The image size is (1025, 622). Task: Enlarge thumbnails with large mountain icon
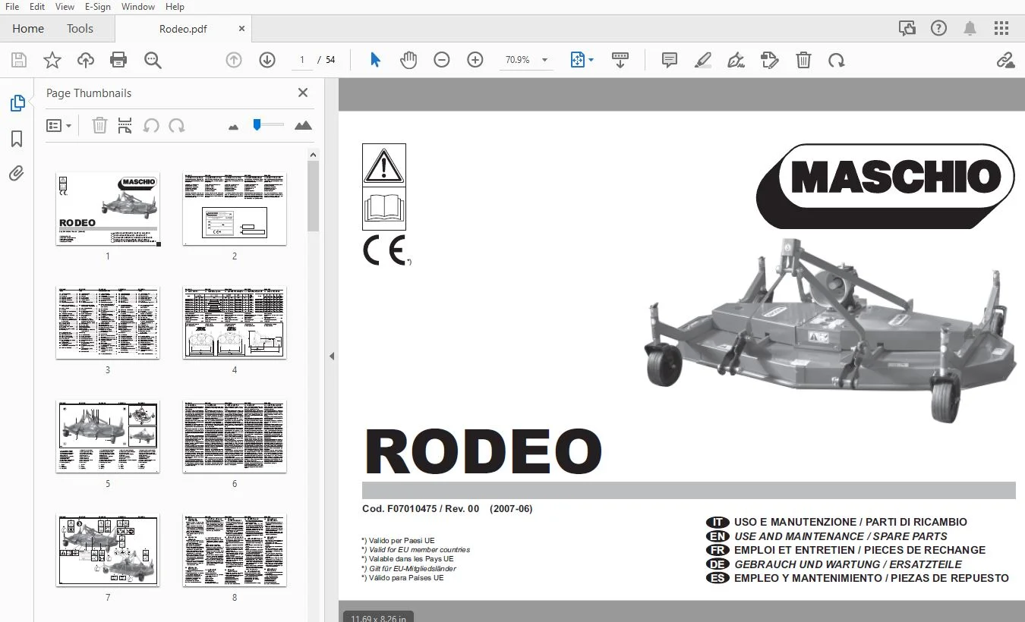pyautogui.click(x=303, y=125)
